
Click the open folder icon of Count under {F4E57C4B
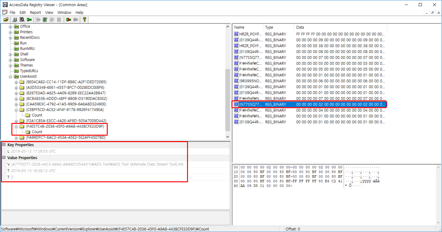click(x=27, y=132)
